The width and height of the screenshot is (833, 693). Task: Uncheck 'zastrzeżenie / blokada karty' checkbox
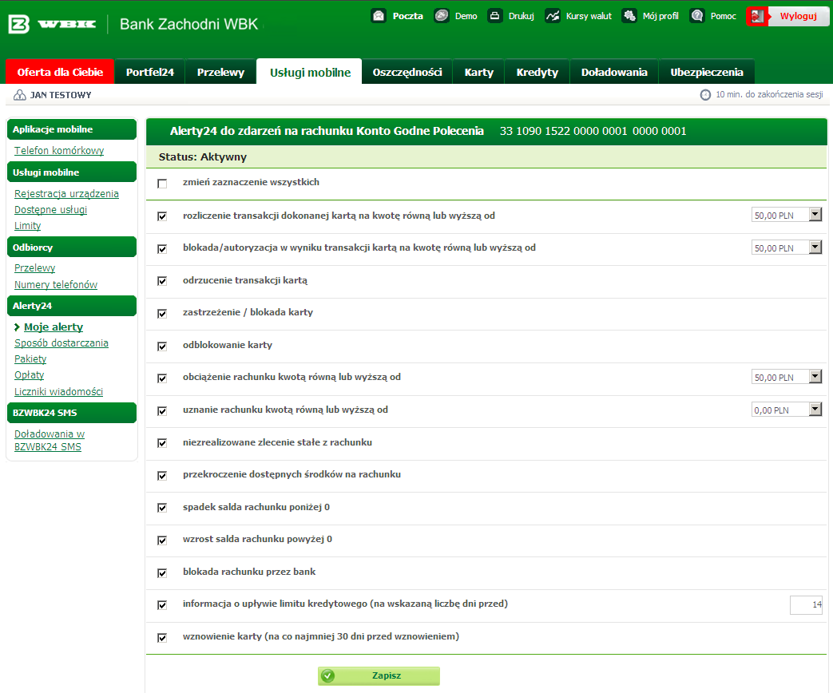(162, 313)
